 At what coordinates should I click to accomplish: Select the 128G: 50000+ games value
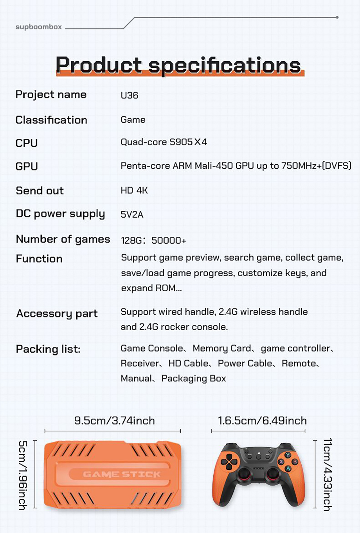point(153,240)
